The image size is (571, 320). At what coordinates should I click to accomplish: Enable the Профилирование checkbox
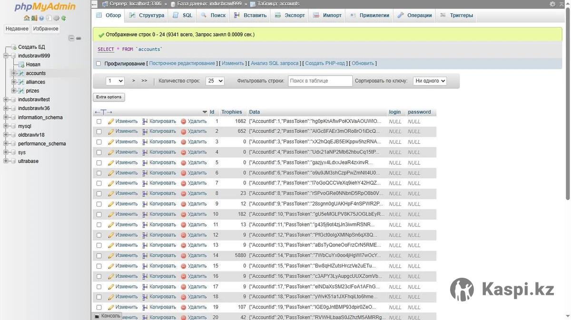click(99, 64)
